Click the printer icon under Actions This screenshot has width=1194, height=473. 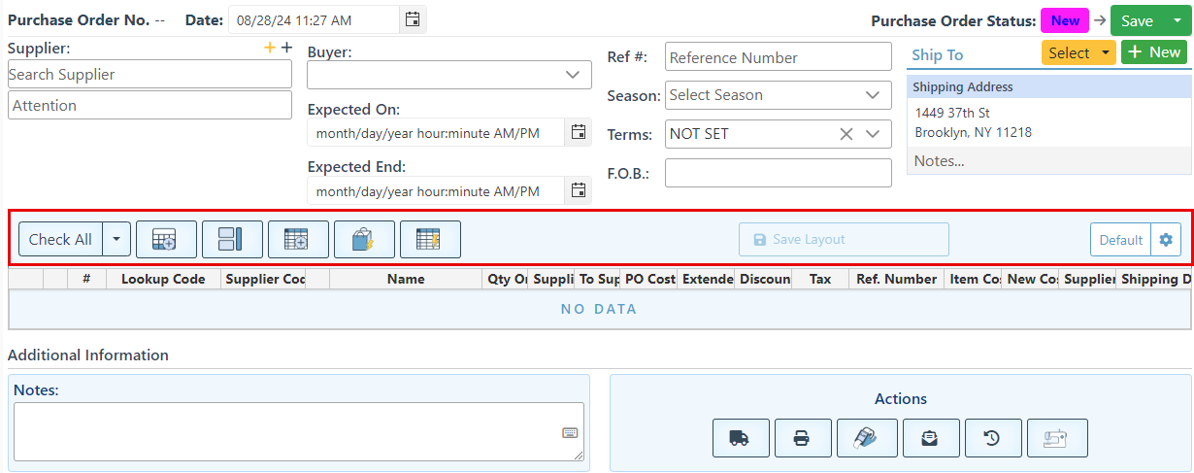tap(803, 438)
